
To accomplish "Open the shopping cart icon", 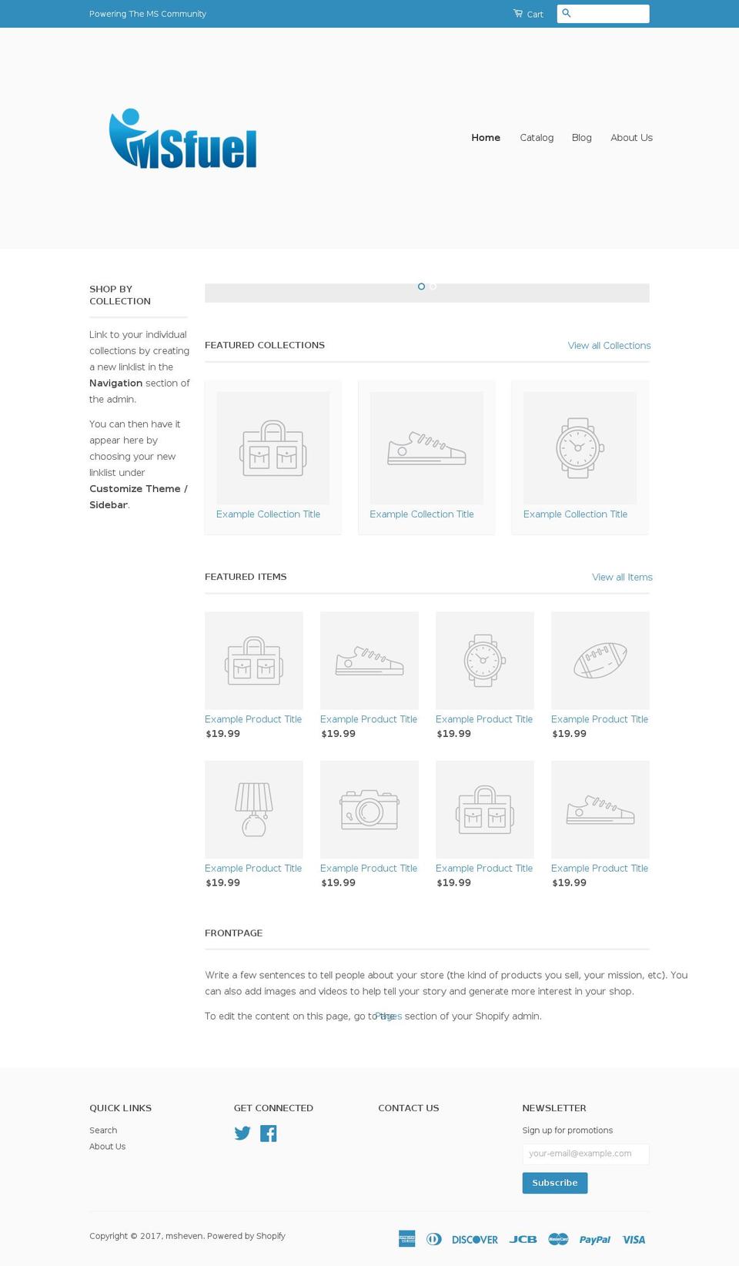I will pos(518,13).
